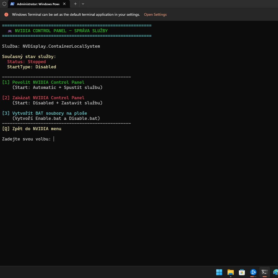
Task: Click the input prompt after 'Zadejte svou volbu:'
Action: tap(54, 139)
